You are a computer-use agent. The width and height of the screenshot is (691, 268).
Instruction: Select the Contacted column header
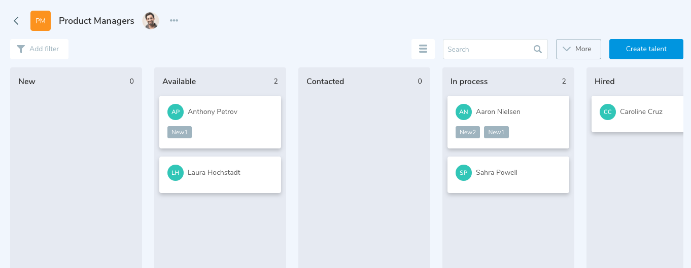(325, 82)
